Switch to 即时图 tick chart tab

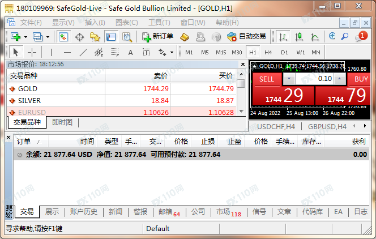tap(62, 122)
